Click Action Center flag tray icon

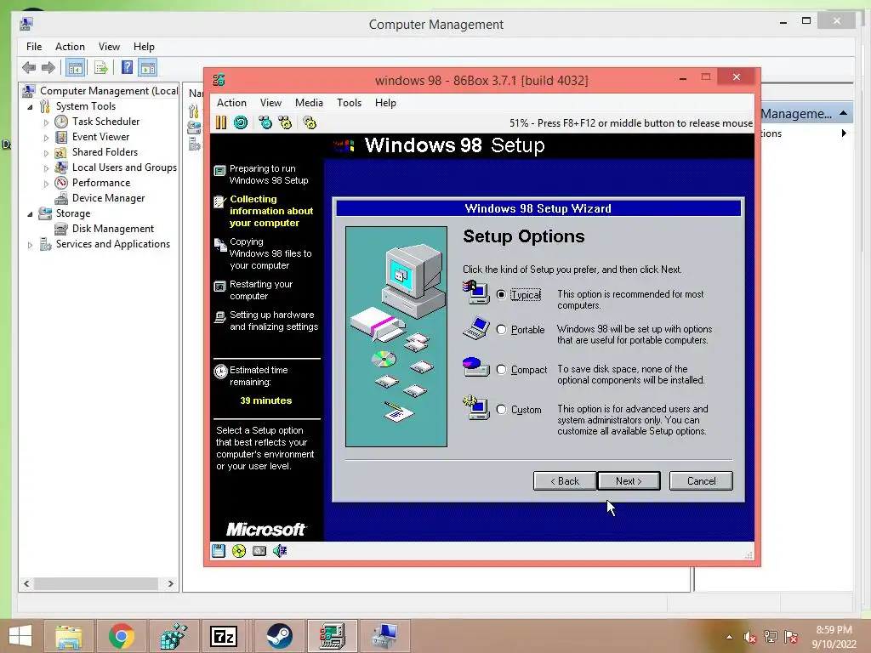[791, 637]
